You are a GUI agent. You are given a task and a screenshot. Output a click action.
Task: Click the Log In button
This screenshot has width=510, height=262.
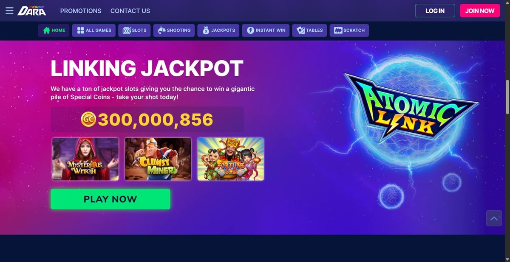[435, 11]
